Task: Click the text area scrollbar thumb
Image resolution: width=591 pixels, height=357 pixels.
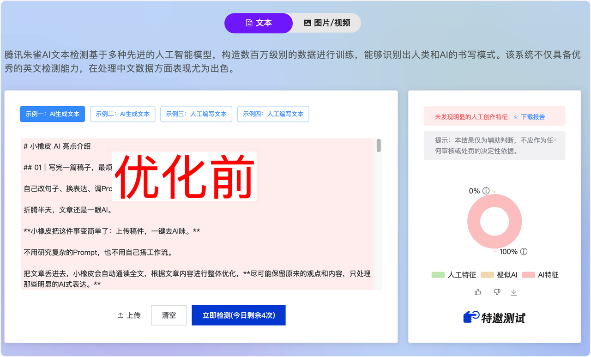Action: point(379,145)
